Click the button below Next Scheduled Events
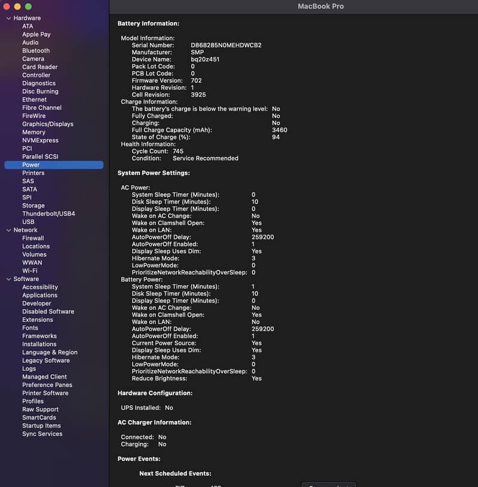 pyautogui.click(x=329, y=484)
